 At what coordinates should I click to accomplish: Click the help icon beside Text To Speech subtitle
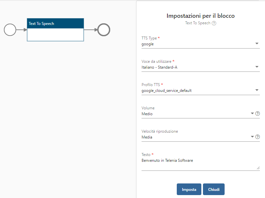click(x=214, y=23)
